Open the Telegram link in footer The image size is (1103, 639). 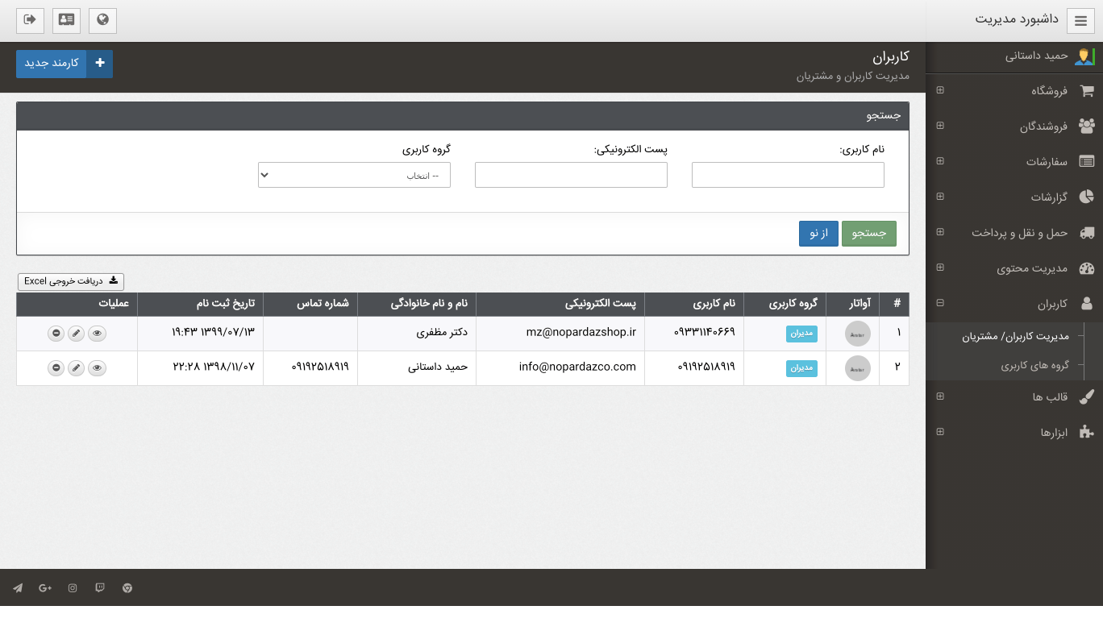coord(18,588)
